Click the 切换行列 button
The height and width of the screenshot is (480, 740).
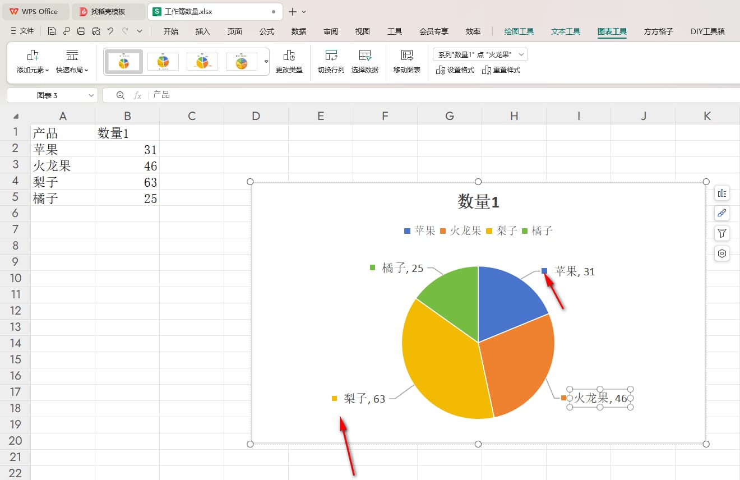pos(331,62)
